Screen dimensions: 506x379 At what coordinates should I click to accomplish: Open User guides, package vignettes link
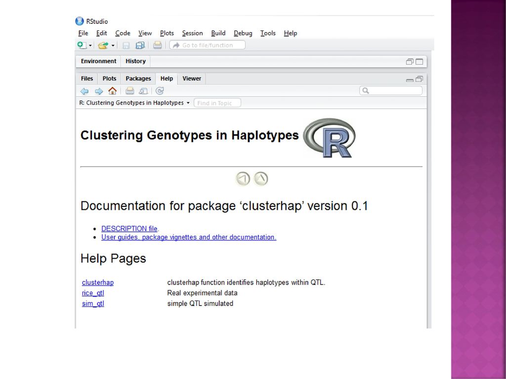189,237
